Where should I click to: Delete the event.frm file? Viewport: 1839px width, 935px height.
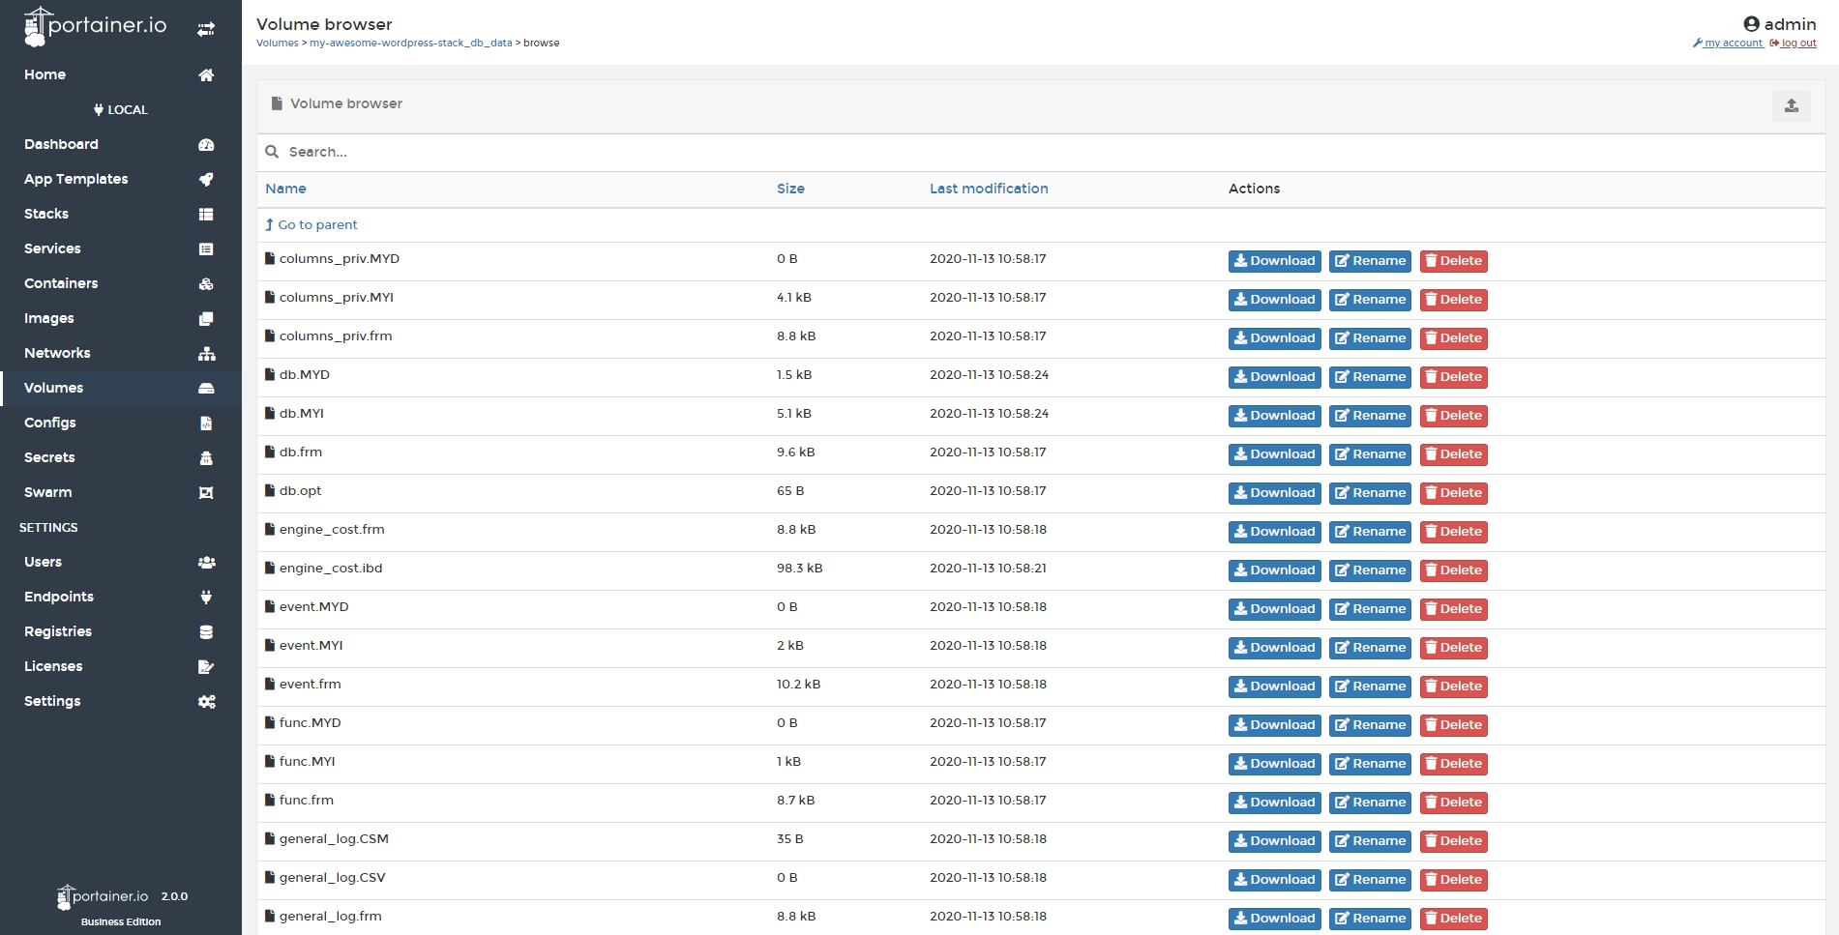[x=1453, y=687]
